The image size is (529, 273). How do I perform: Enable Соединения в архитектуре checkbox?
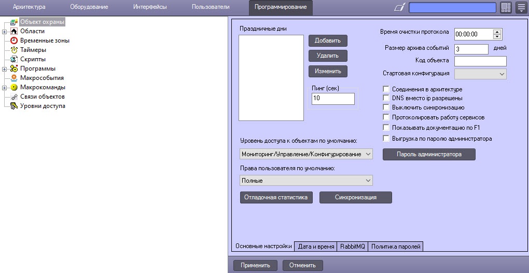[386, 89]
